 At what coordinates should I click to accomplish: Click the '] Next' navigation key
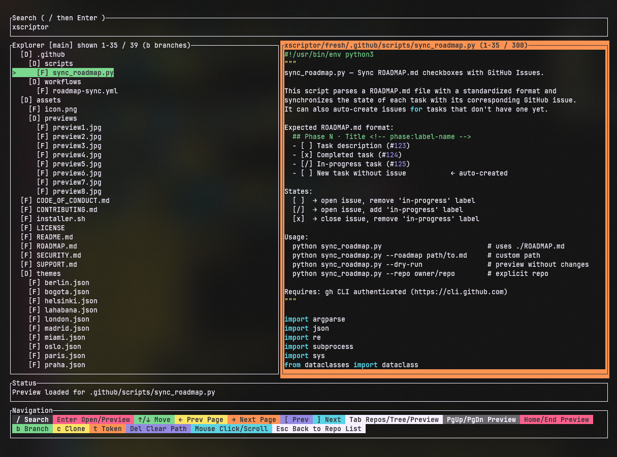[329, 419]
